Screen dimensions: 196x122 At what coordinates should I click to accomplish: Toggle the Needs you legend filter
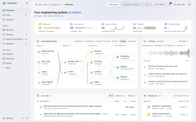tap(79, 41)
